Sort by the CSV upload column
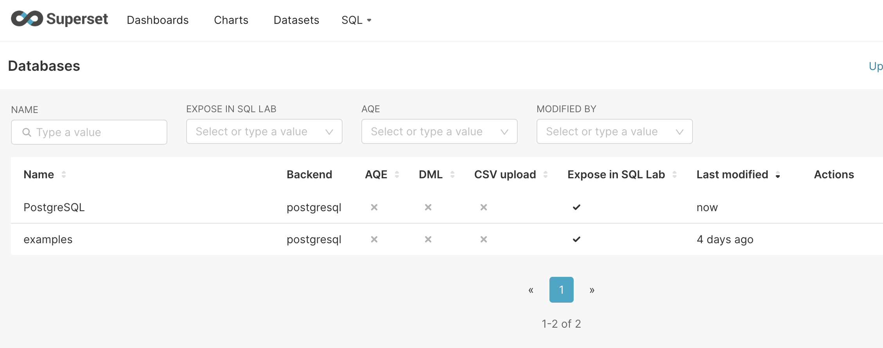The image size is (883, 348). tap(546, 175)
